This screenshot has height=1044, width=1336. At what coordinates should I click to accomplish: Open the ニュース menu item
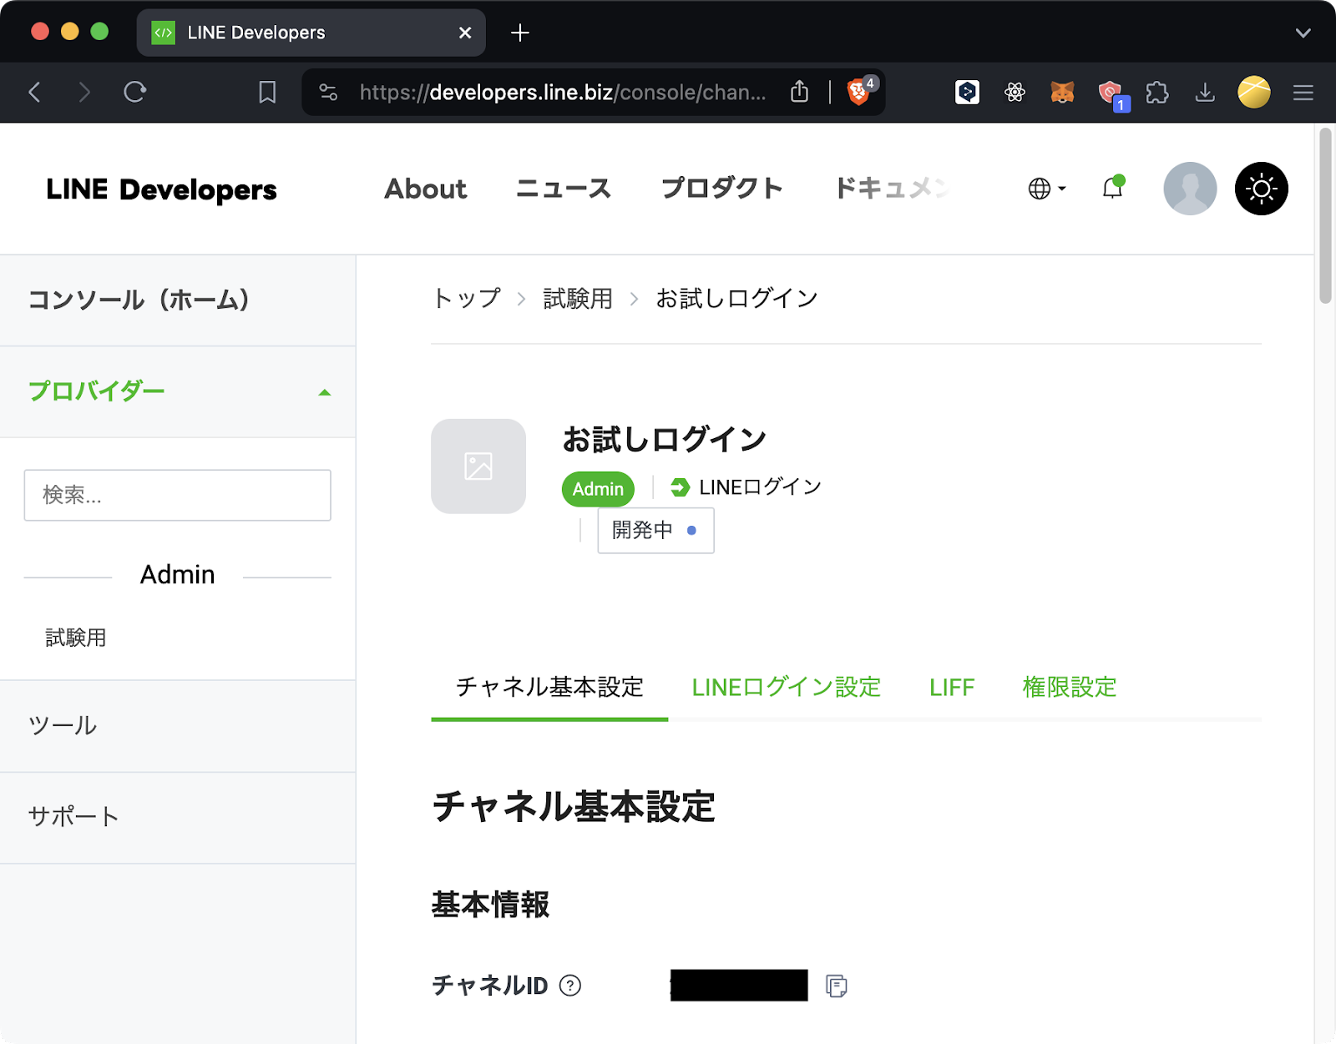(x=564, y=189)
